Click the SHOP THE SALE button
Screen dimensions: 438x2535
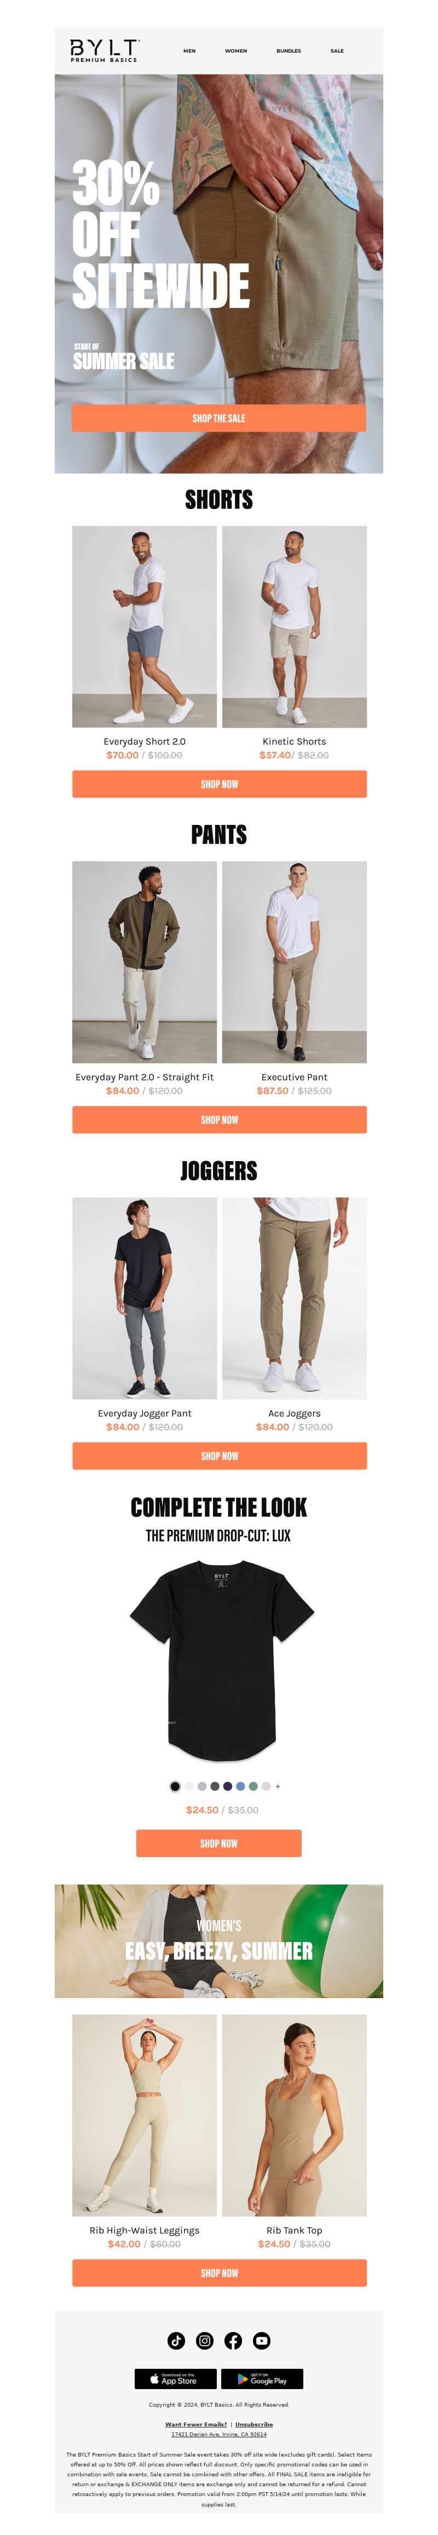(219, 418)
